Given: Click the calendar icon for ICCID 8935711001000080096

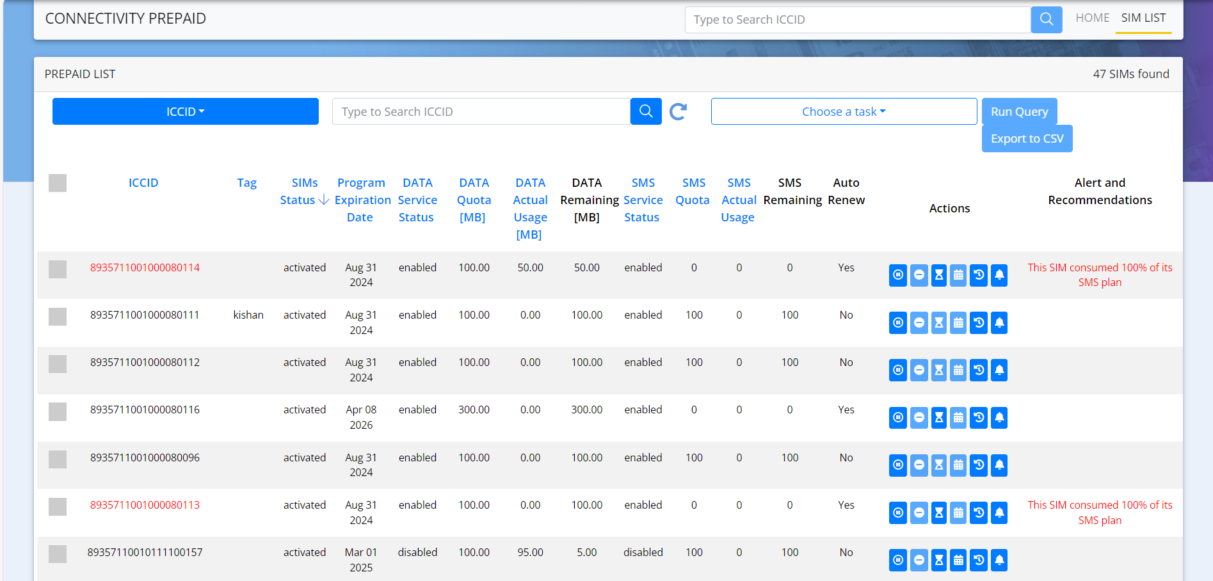Looking at the screenshot, I should pos(958,465).
